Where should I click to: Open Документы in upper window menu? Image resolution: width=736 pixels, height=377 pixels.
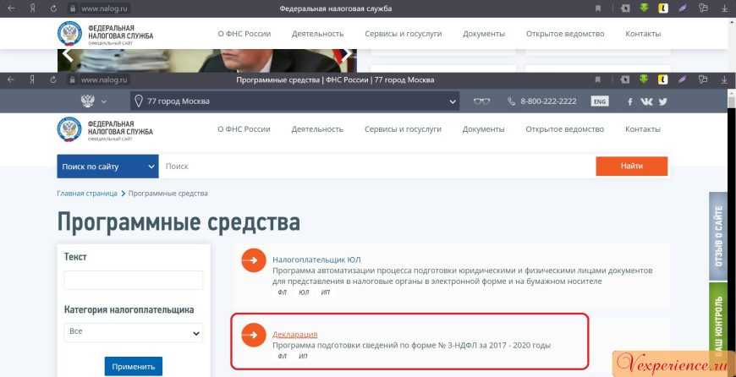click(484, 34)
